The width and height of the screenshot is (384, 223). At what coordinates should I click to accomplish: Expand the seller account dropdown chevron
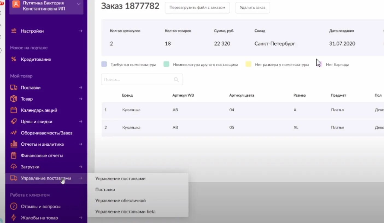[x=79, y=4]
